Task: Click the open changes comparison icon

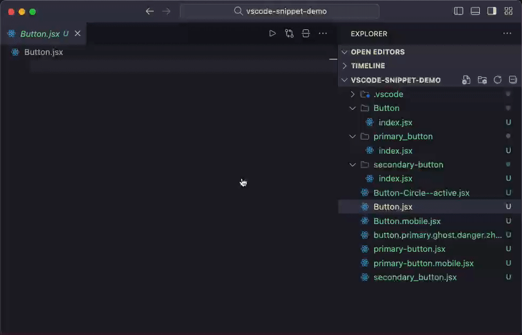Action: pos(289,33)
